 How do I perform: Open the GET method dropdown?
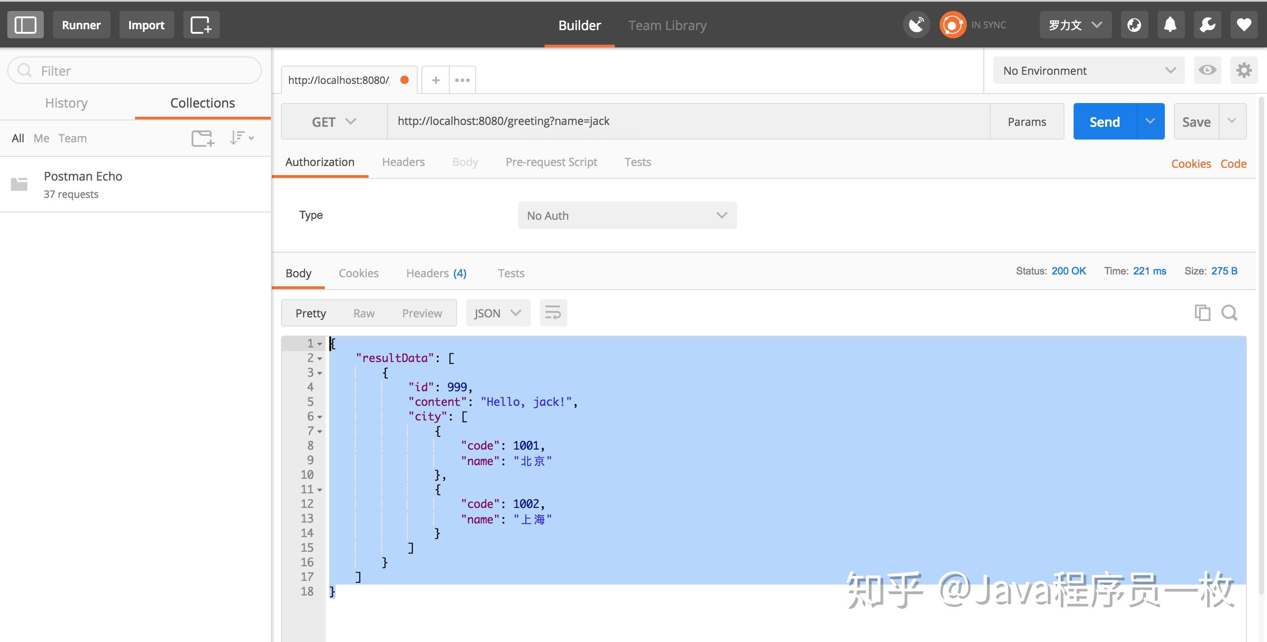[334, 121]
